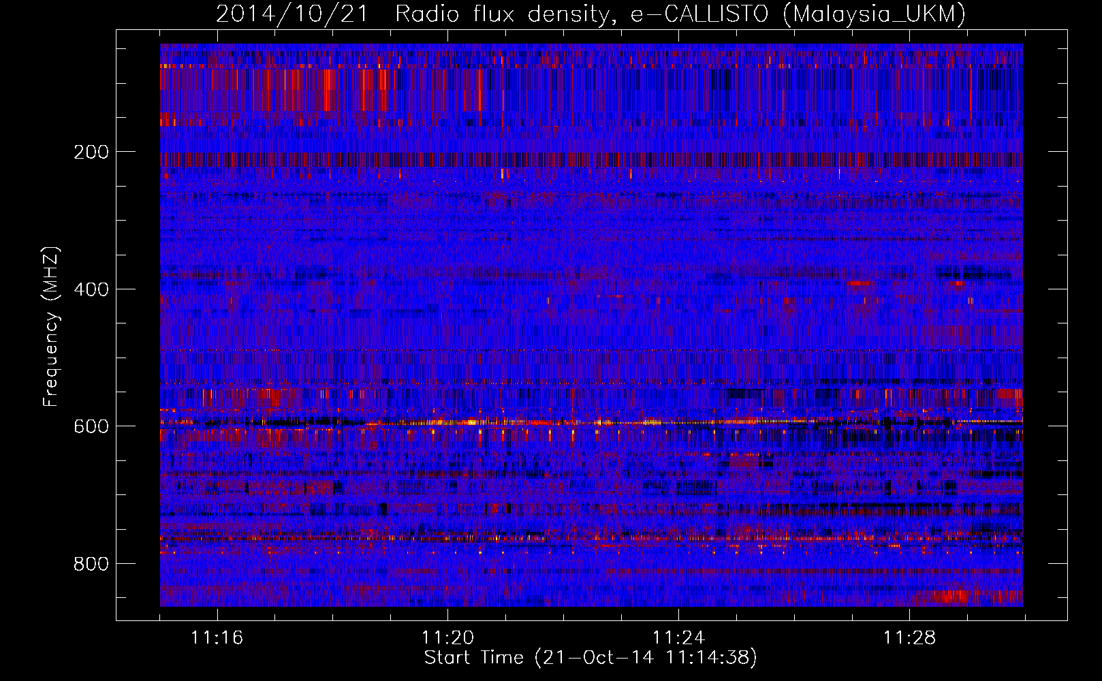Click the '400' frequency tick label
Screen dimensions: 1102x681
pos(91,289)
